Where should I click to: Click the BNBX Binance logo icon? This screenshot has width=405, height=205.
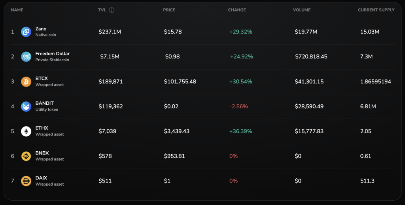(26, 156)
